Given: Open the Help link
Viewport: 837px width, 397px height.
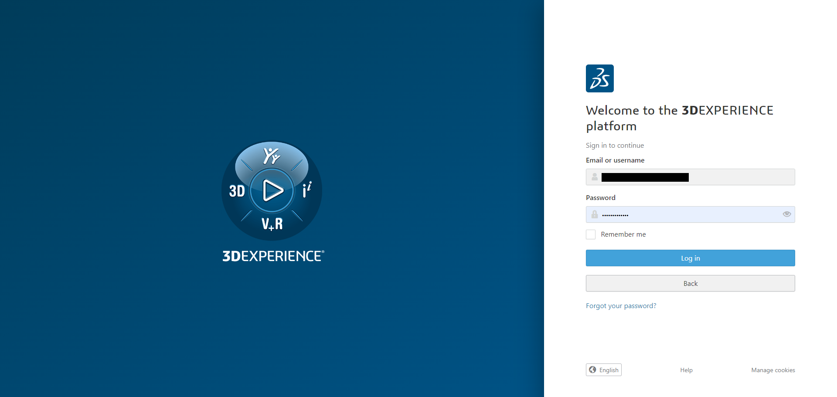Looking at the screenshot, I should [x=686, y=370].
